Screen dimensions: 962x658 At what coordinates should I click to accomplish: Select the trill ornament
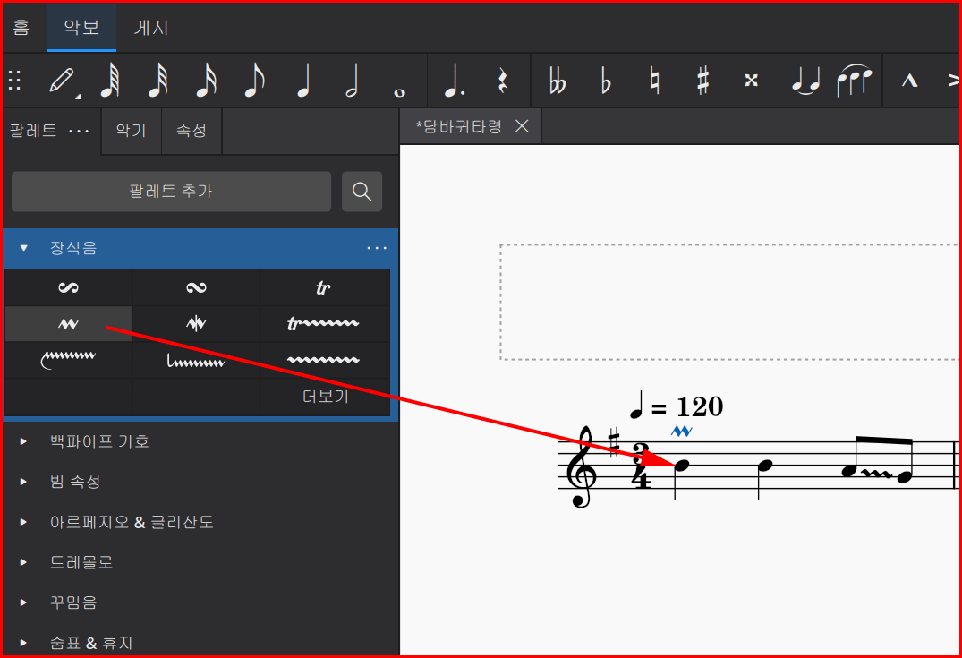pos(324,287)
